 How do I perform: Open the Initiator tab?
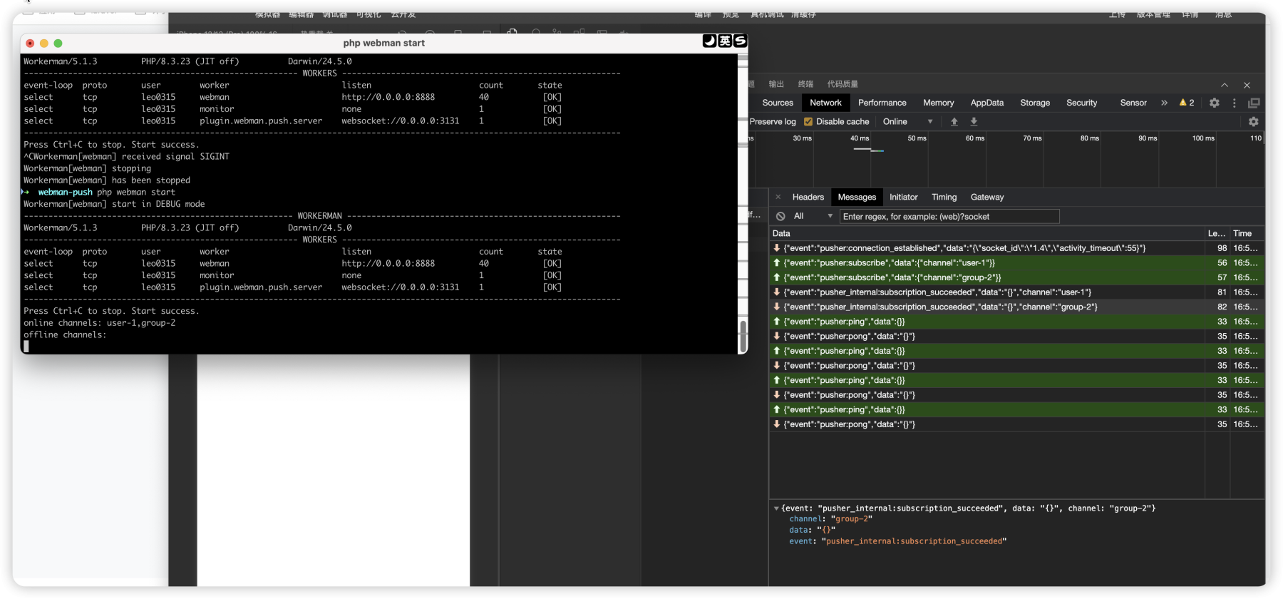pos(904,197)
